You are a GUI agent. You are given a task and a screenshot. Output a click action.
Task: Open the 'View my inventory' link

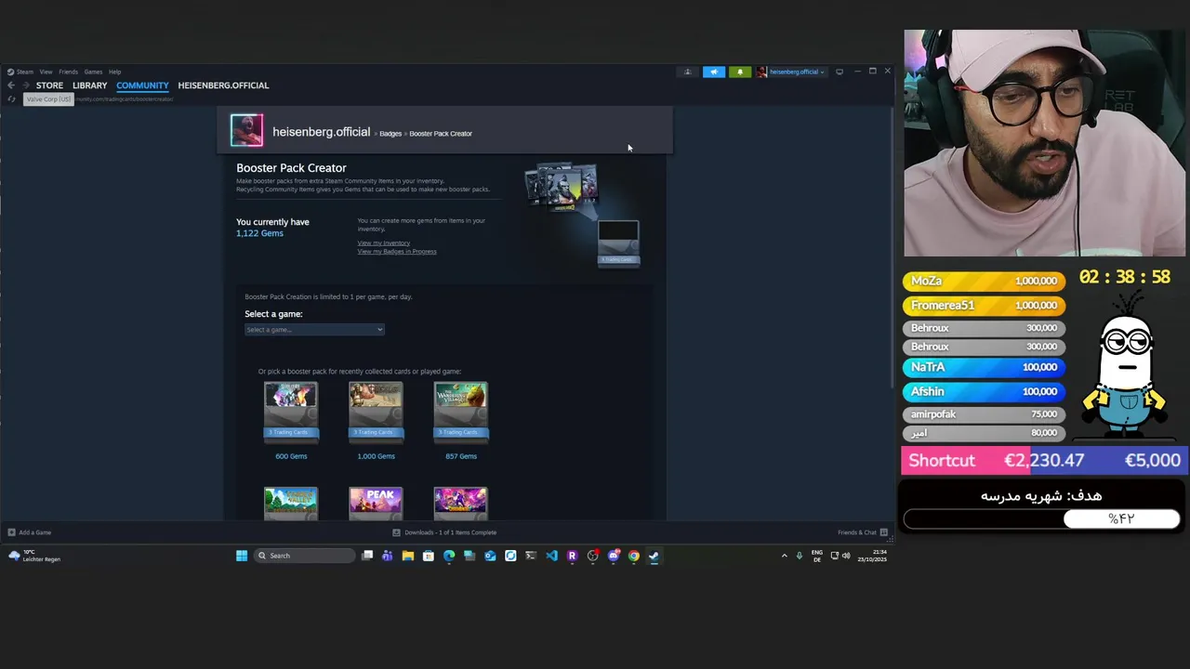coord(383,243)
